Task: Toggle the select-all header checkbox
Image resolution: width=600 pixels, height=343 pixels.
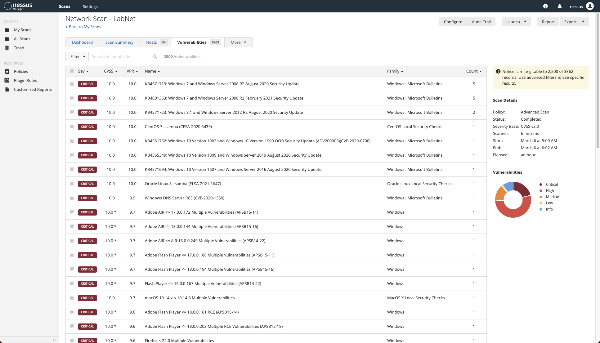Action: 72,71
